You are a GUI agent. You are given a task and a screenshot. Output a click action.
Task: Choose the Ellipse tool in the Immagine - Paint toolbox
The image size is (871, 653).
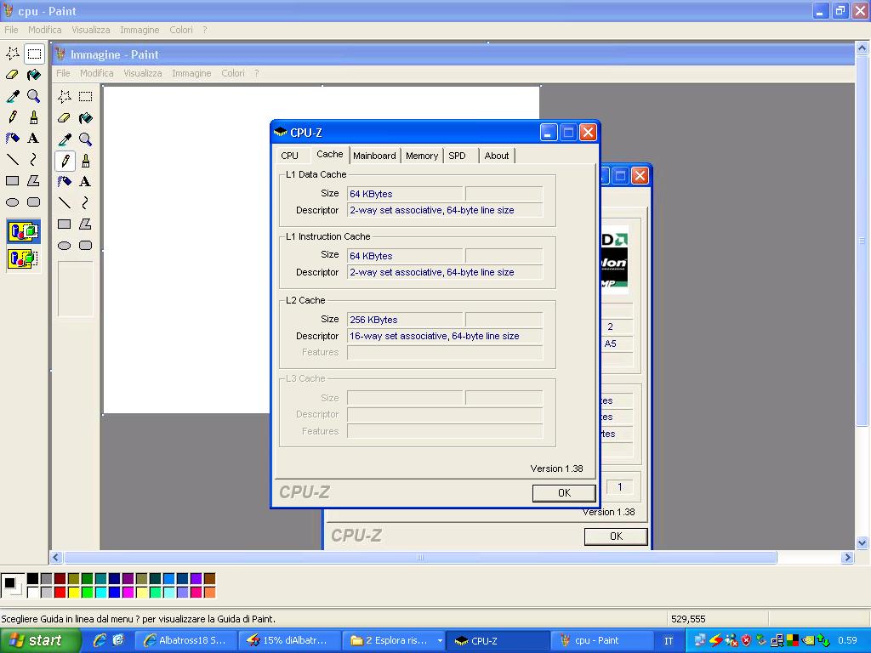click(65, 246)
